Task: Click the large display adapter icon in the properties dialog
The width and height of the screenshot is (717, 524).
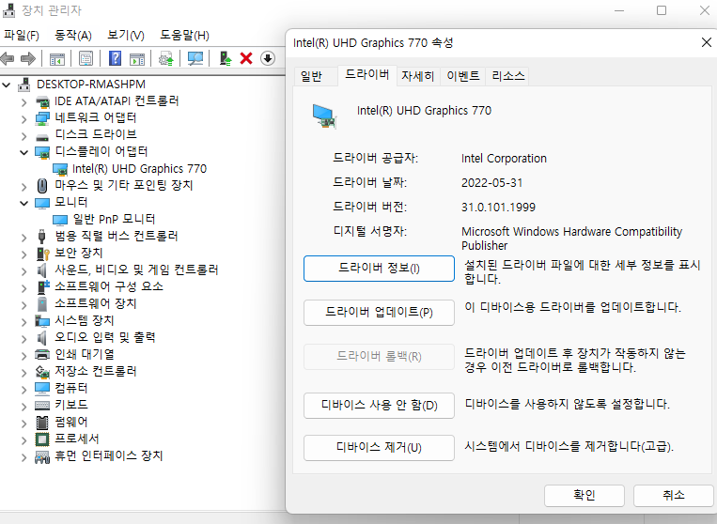Action: tap(324, 116)
